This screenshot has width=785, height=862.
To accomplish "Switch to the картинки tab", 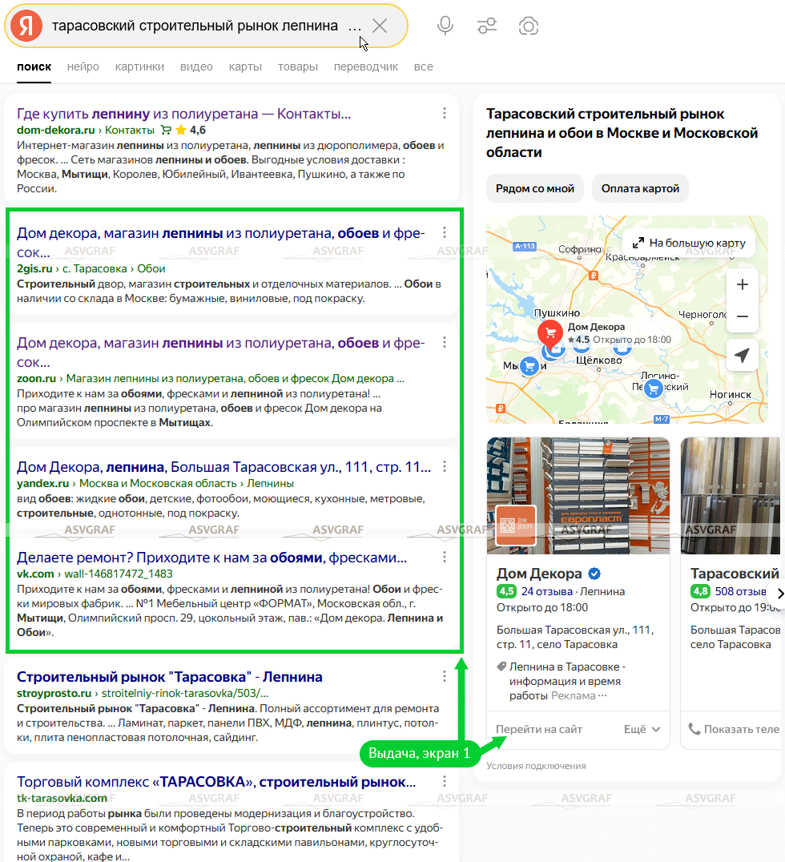I will pyautogui.click(x=139, y=66).
